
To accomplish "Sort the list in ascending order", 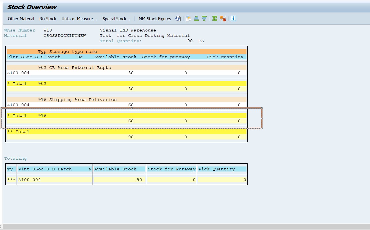I will (x=196, y=19).
